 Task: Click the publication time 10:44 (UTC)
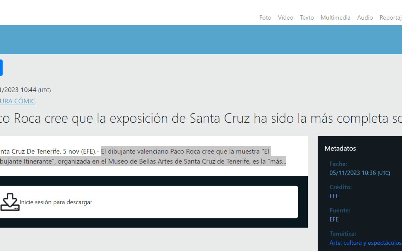coord(36,90)
